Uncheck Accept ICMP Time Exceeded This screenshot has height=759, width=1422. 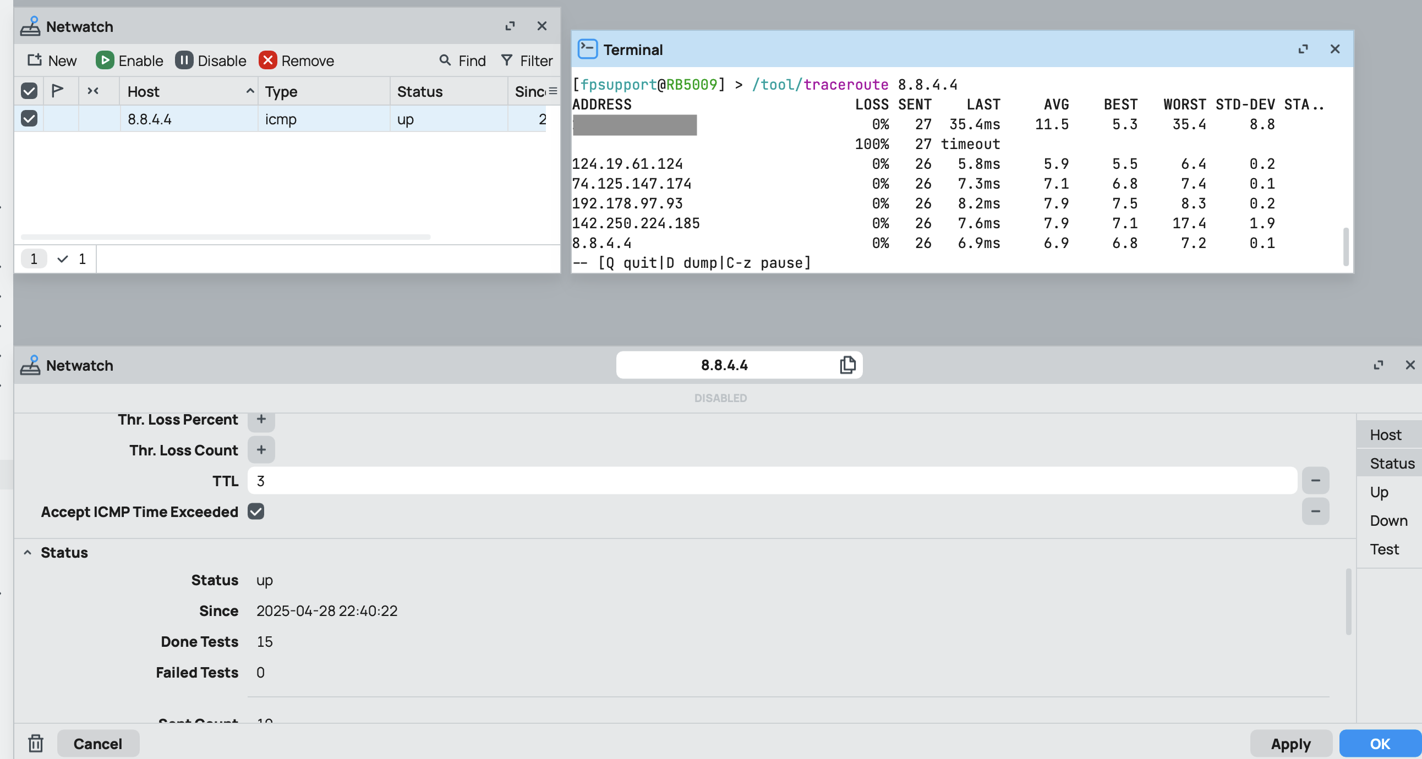tap(255, 512)
